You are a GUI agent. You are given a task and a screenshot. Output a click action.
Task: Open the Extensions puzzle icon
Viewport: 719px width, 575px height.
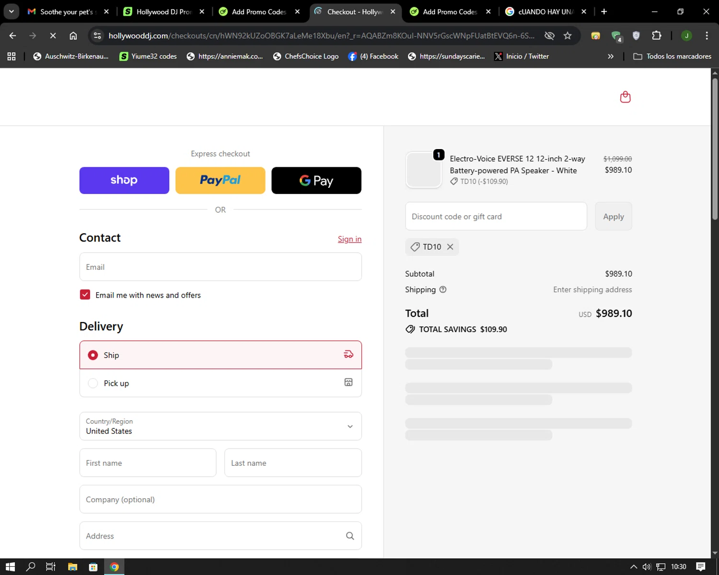pos(656,35)
